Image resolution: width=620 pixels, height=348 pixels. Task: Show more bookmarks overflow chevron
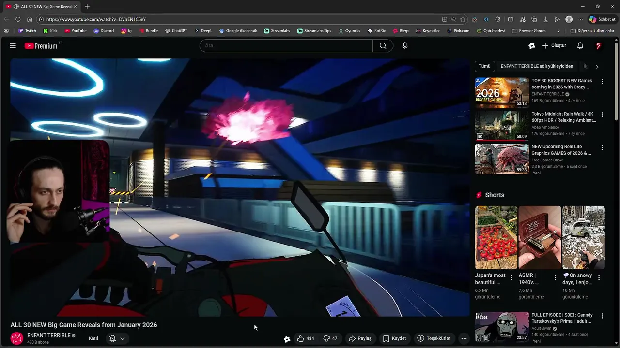(558, 31)
